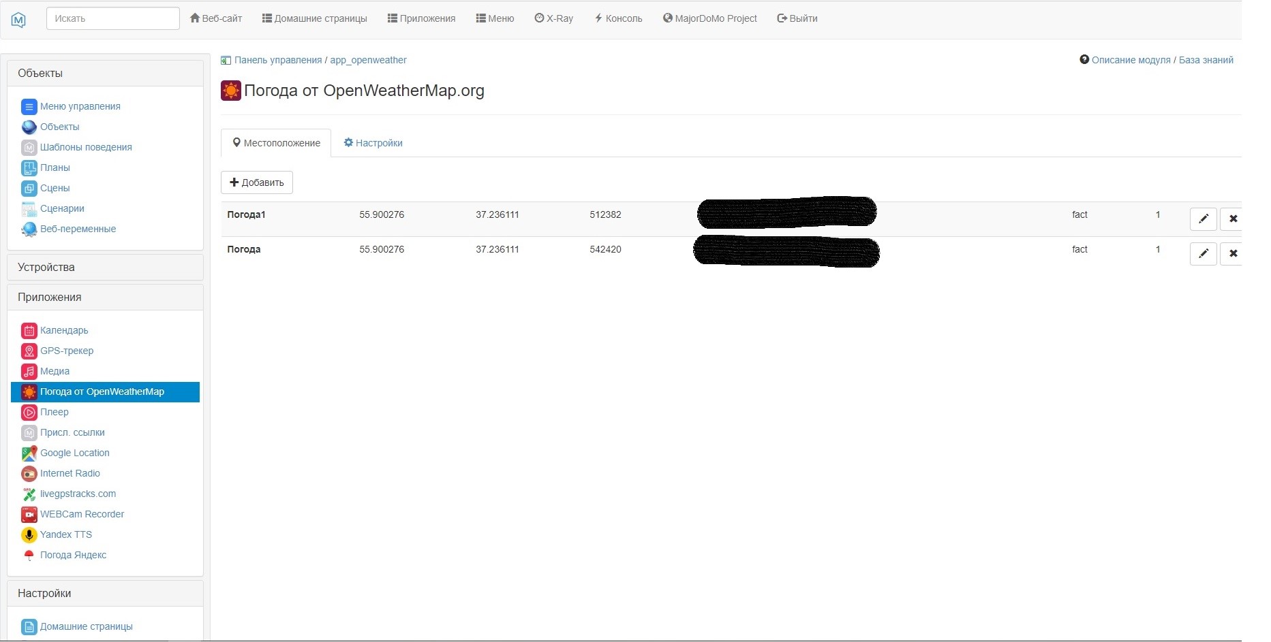Click the Медиа icon
Screen dimensions: 1271x642
[29, 372]
